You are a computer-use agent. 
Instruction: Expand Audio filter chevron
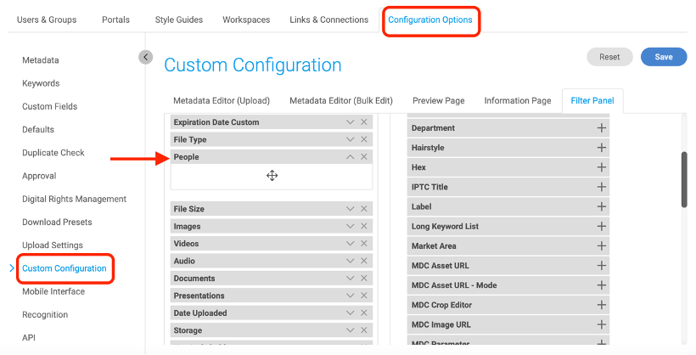click(350, 261)
